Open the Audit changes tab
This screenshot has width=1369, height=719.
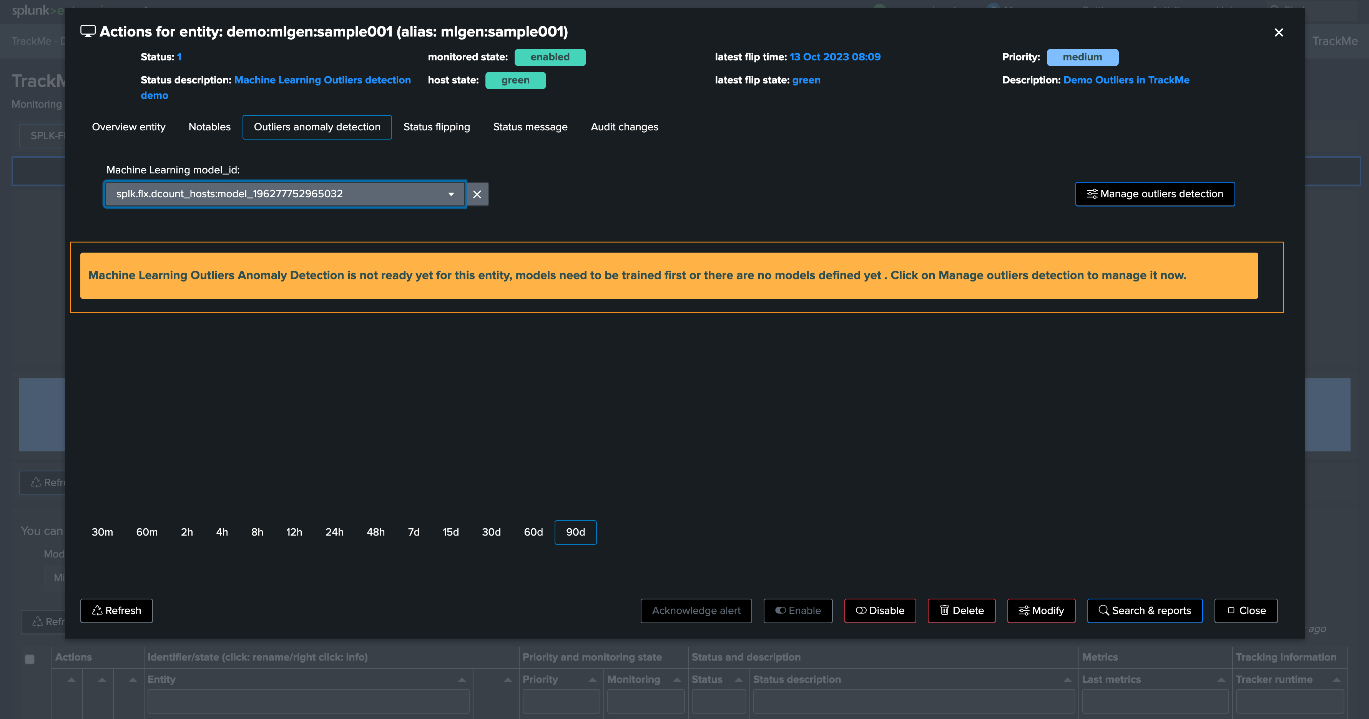click(625, 127)
